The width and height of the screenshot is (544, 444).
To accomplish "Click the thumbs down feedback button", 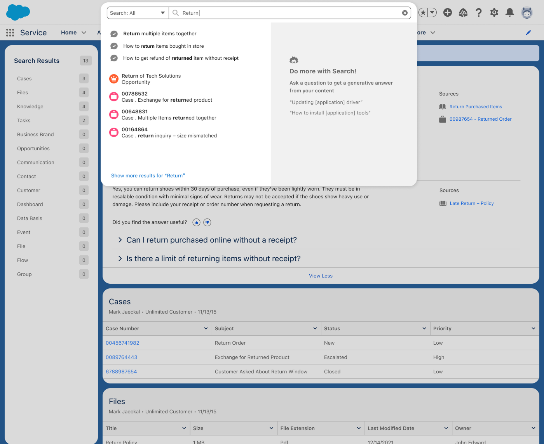I will (x=207, y=222).
